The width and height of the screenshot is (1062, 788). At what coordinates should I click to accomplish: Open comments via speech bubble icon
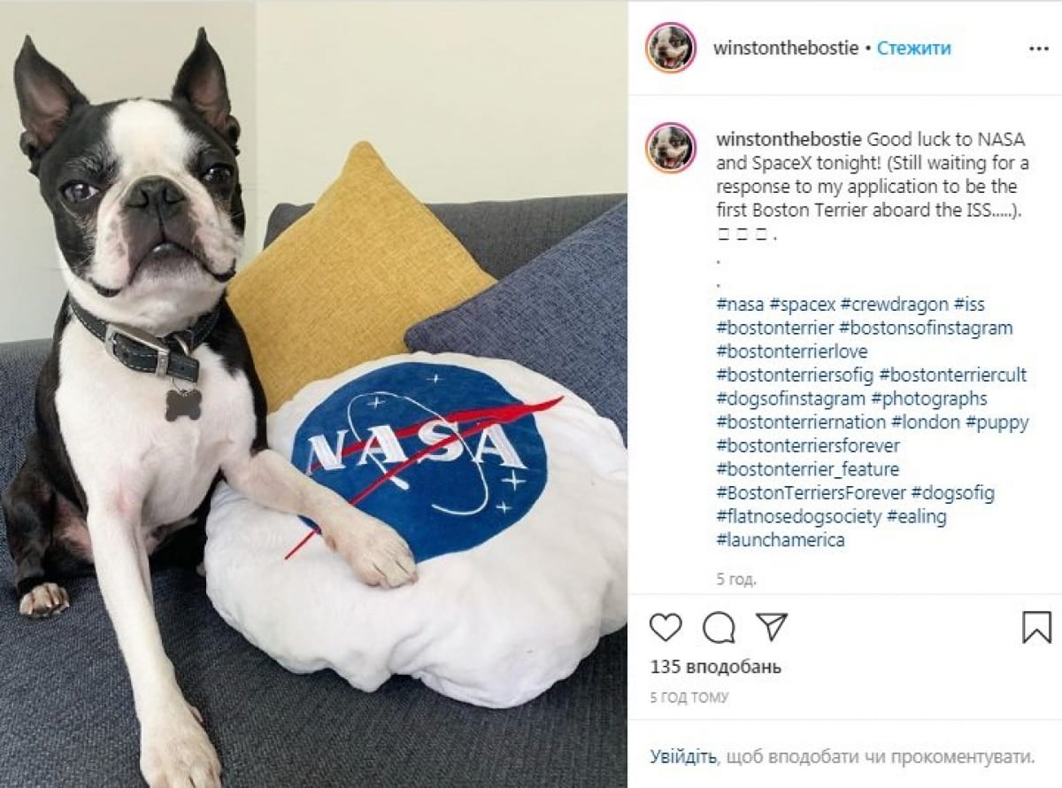pyautogui.click(x=719, y=628)
